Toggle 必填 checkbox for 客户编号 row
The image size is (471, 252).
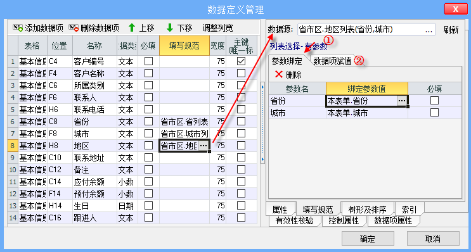[x=148, y=61]
